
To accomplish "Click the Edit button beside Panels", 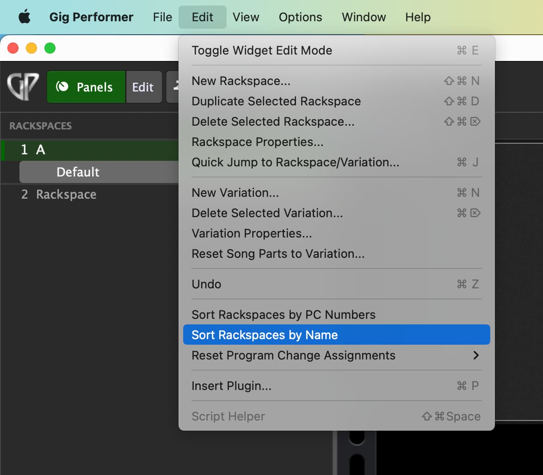I will [x=143, y=87].
